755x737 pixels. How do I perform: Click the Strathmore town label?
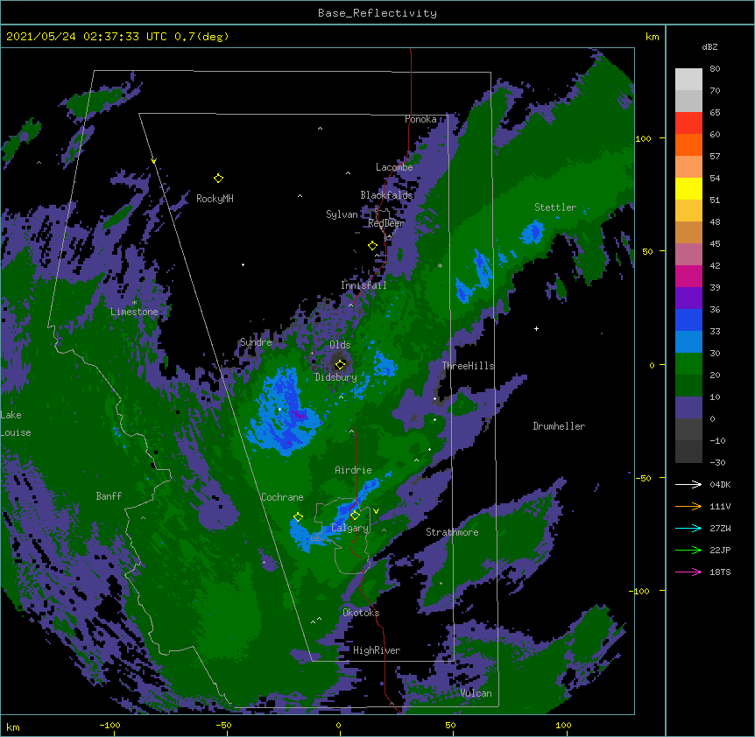pos(452,532)
